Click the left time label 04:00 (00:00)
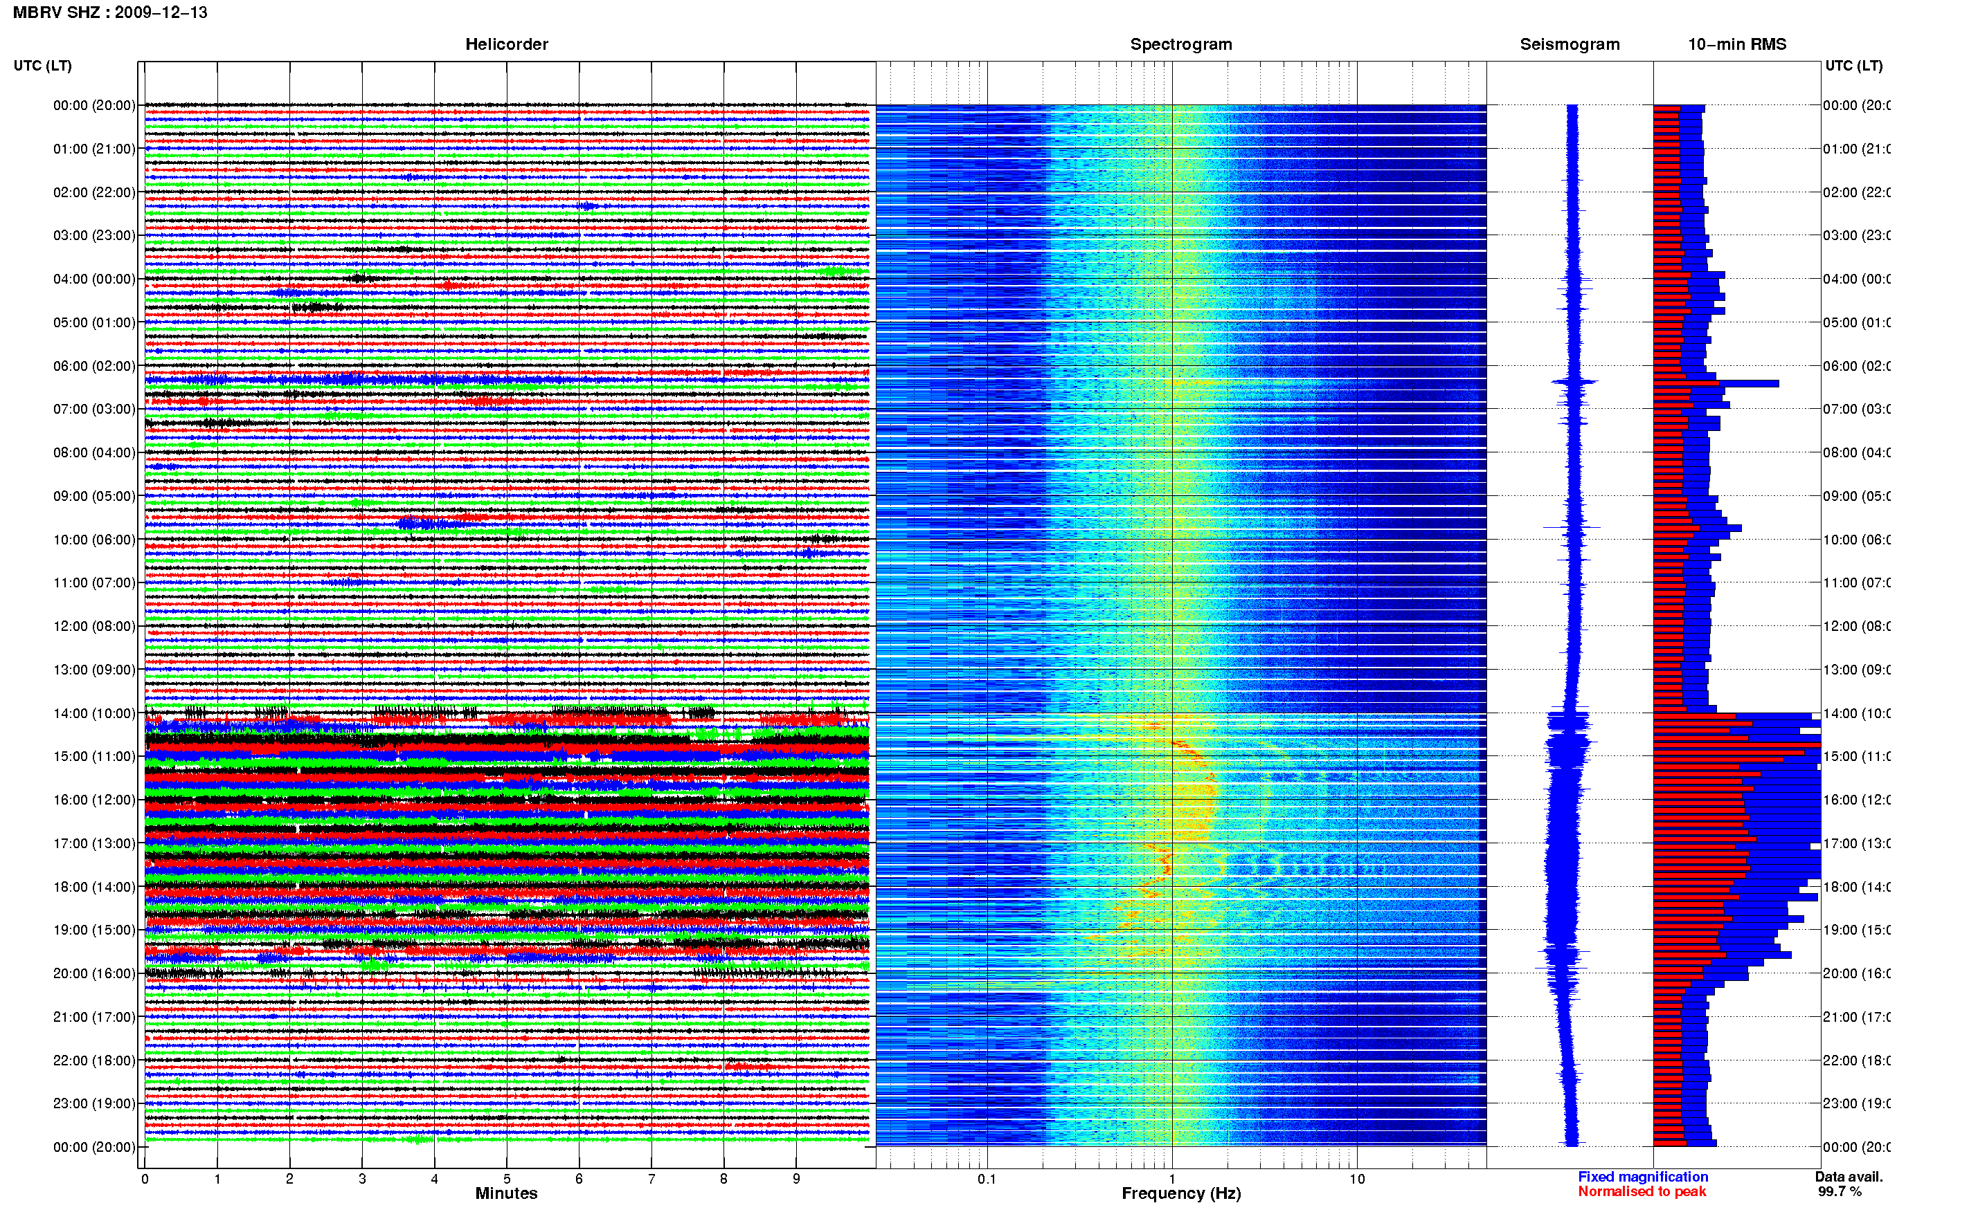Viewport: 1969px width, 1230px height. click(x=94, y=279)
